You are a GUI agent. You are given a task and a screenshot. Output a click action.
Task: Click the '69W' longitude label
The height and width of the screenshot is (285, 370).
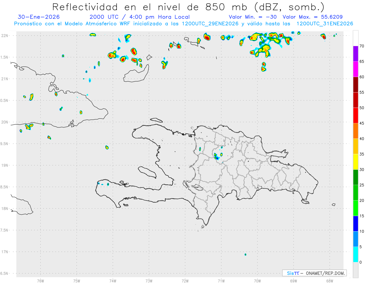(294, 281)
